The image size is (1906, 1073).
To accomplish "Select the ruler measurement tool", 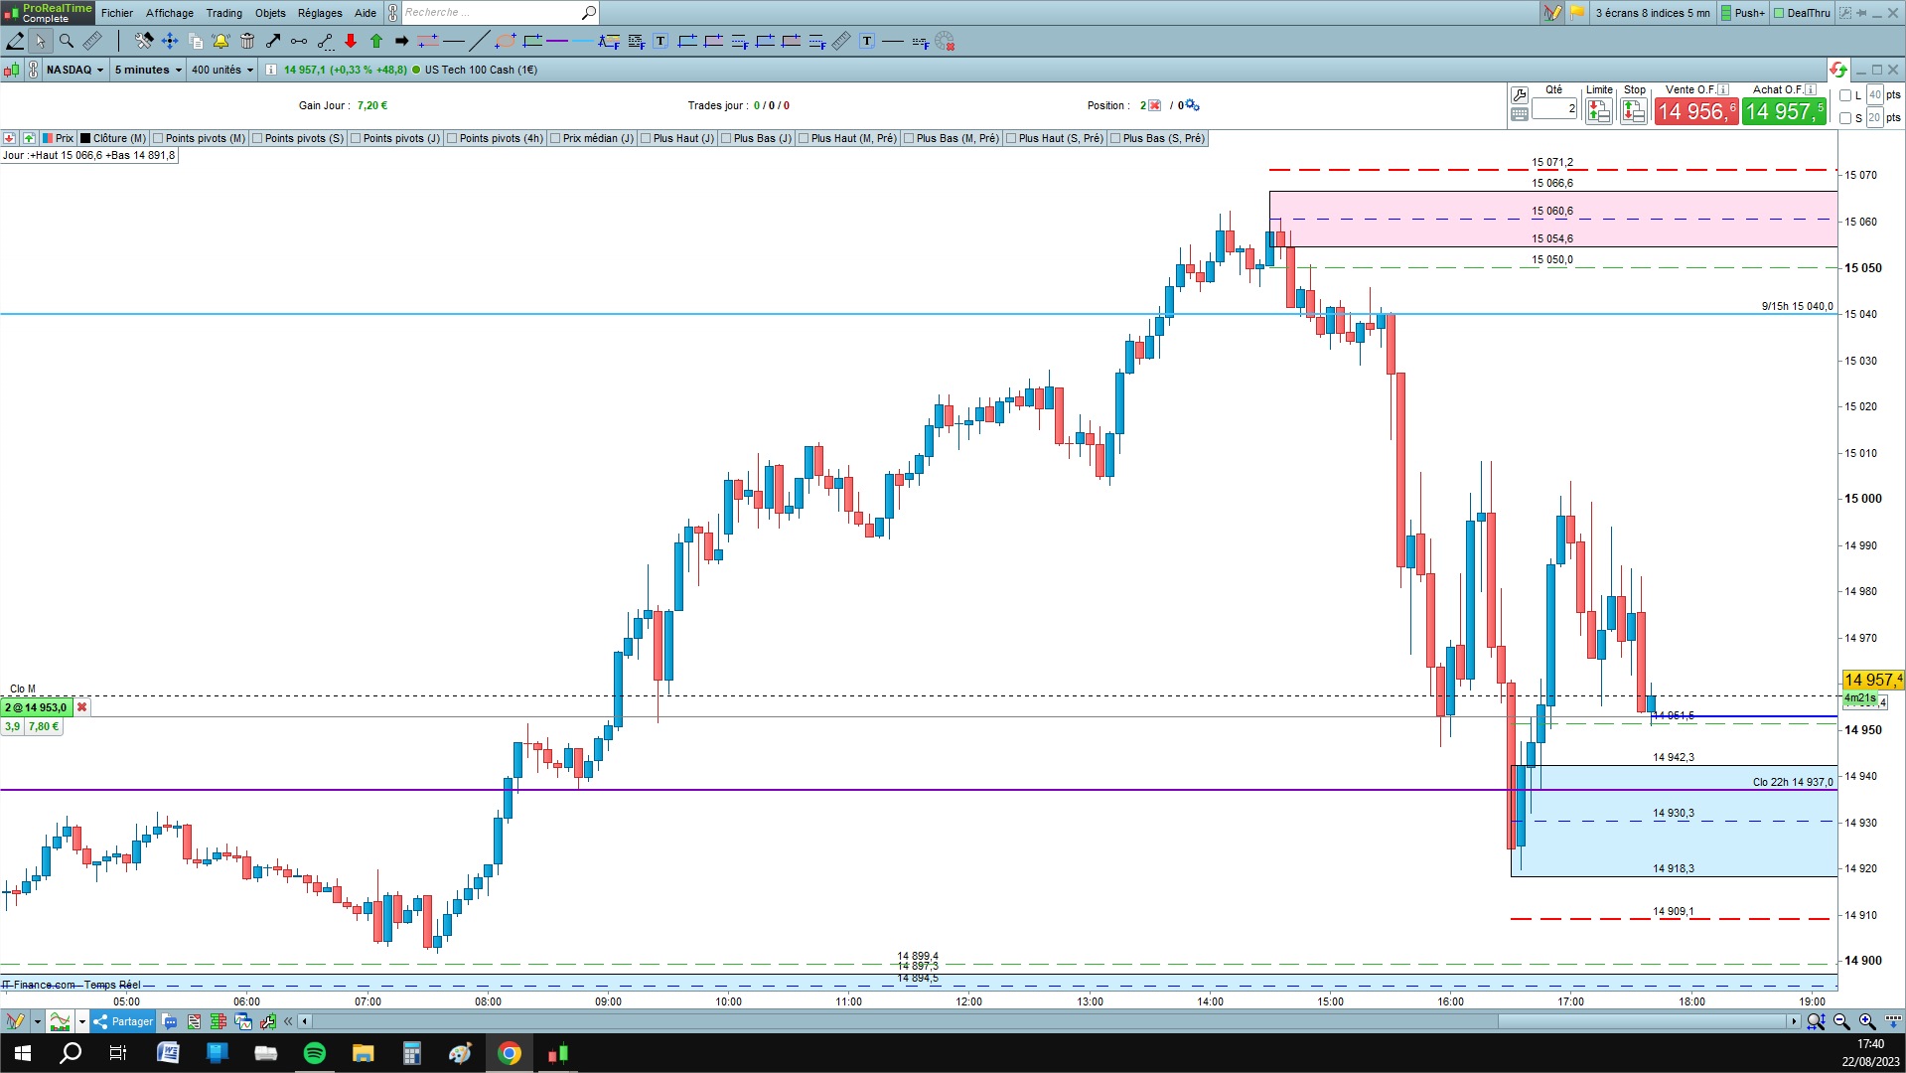I will point(92,41).
